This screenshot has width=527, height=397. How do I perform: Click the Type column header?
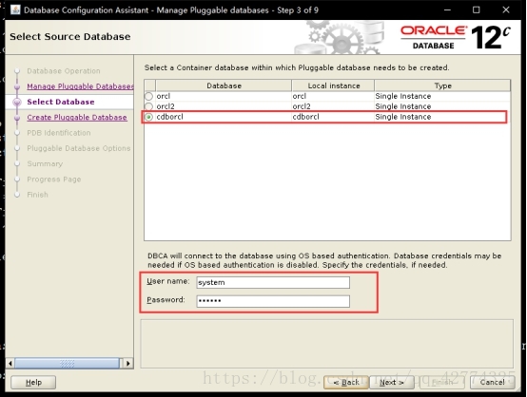[x=442, y=85]
